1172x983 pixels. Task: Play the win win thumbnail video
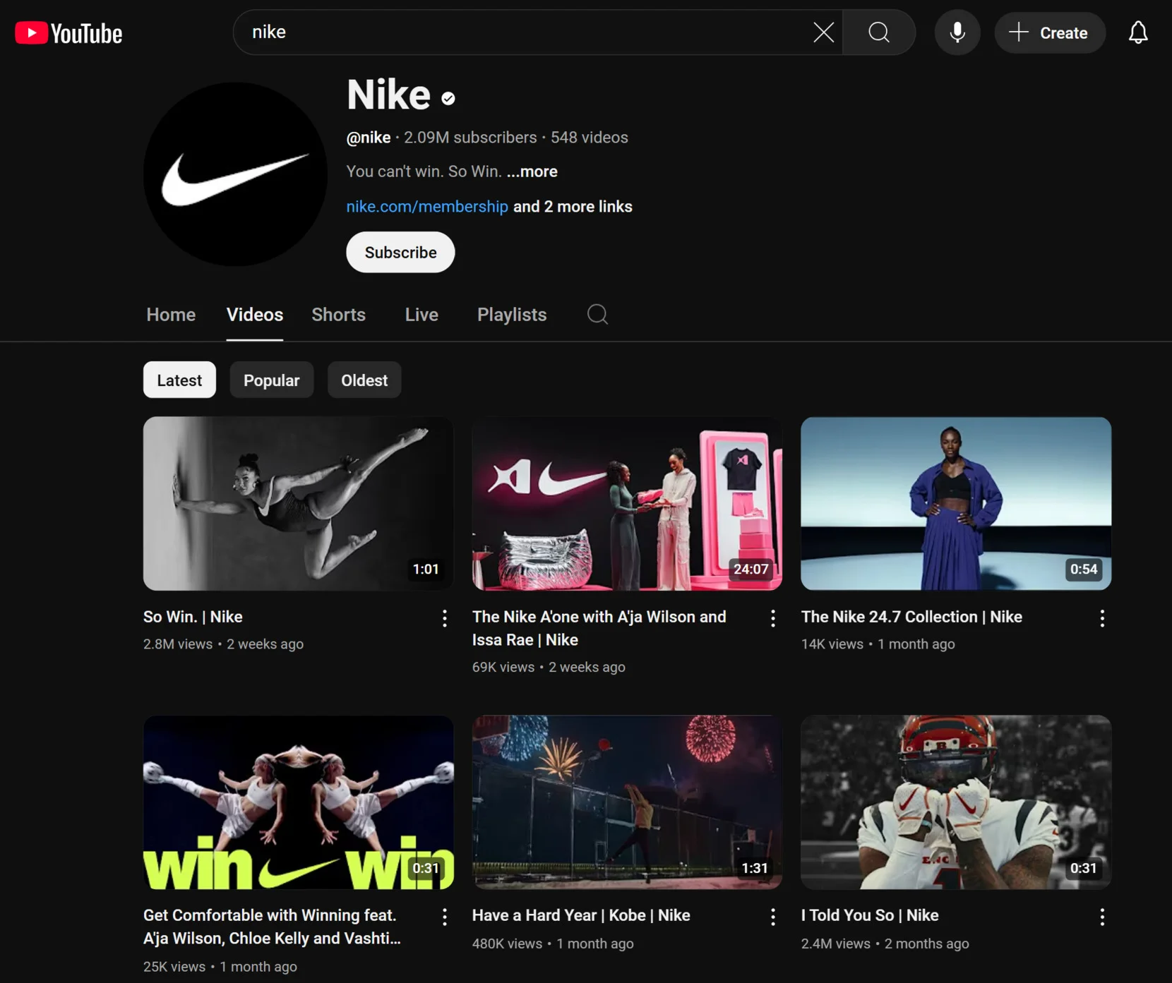298,802
